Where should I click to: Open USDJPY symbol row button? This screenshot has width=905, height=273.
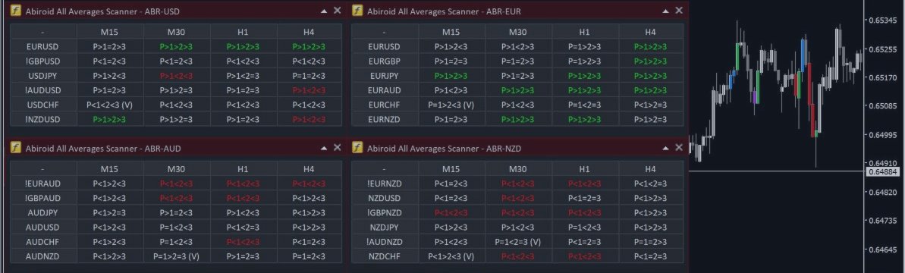pos(43,76)
